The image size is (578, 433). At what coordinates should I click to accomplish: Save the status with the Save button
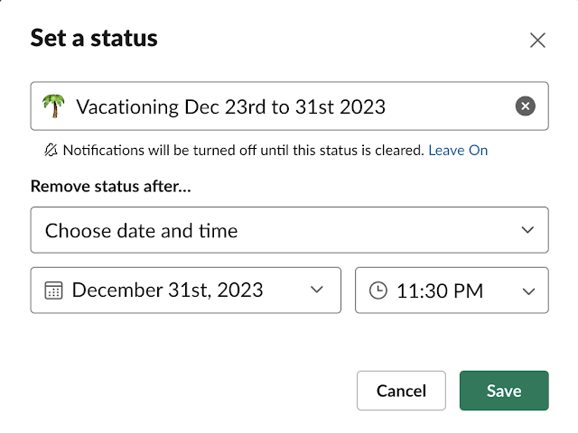(503, 391)
